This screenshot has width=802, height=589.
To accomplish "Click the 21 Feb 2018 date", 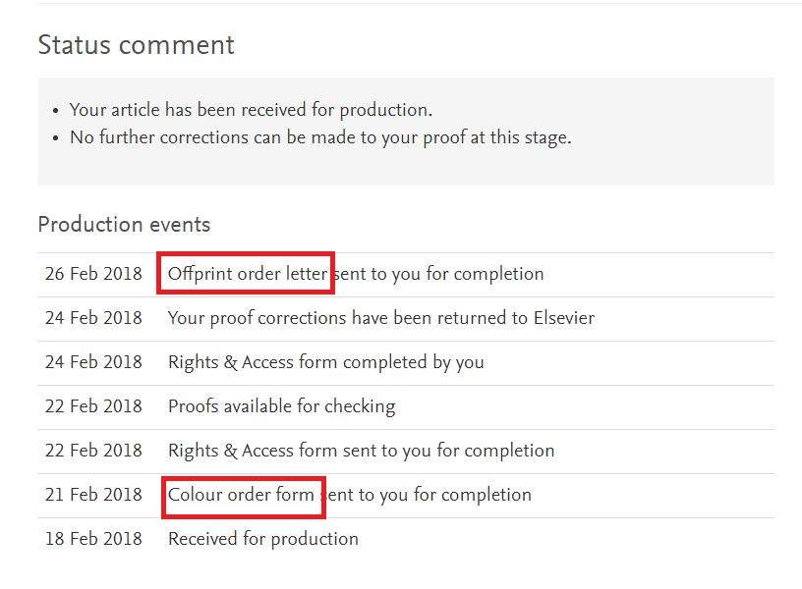I will click(x=93, y=495).
